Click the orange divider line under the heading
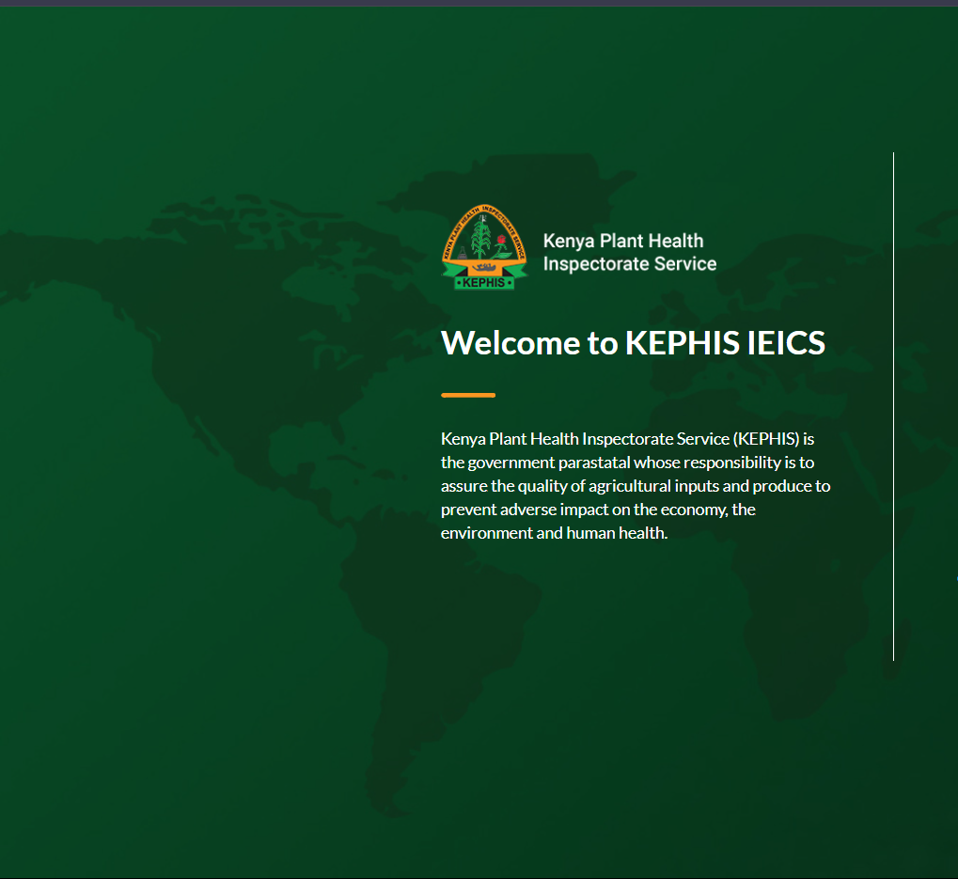Screen dimensions: 958x879 click(467, 395)
